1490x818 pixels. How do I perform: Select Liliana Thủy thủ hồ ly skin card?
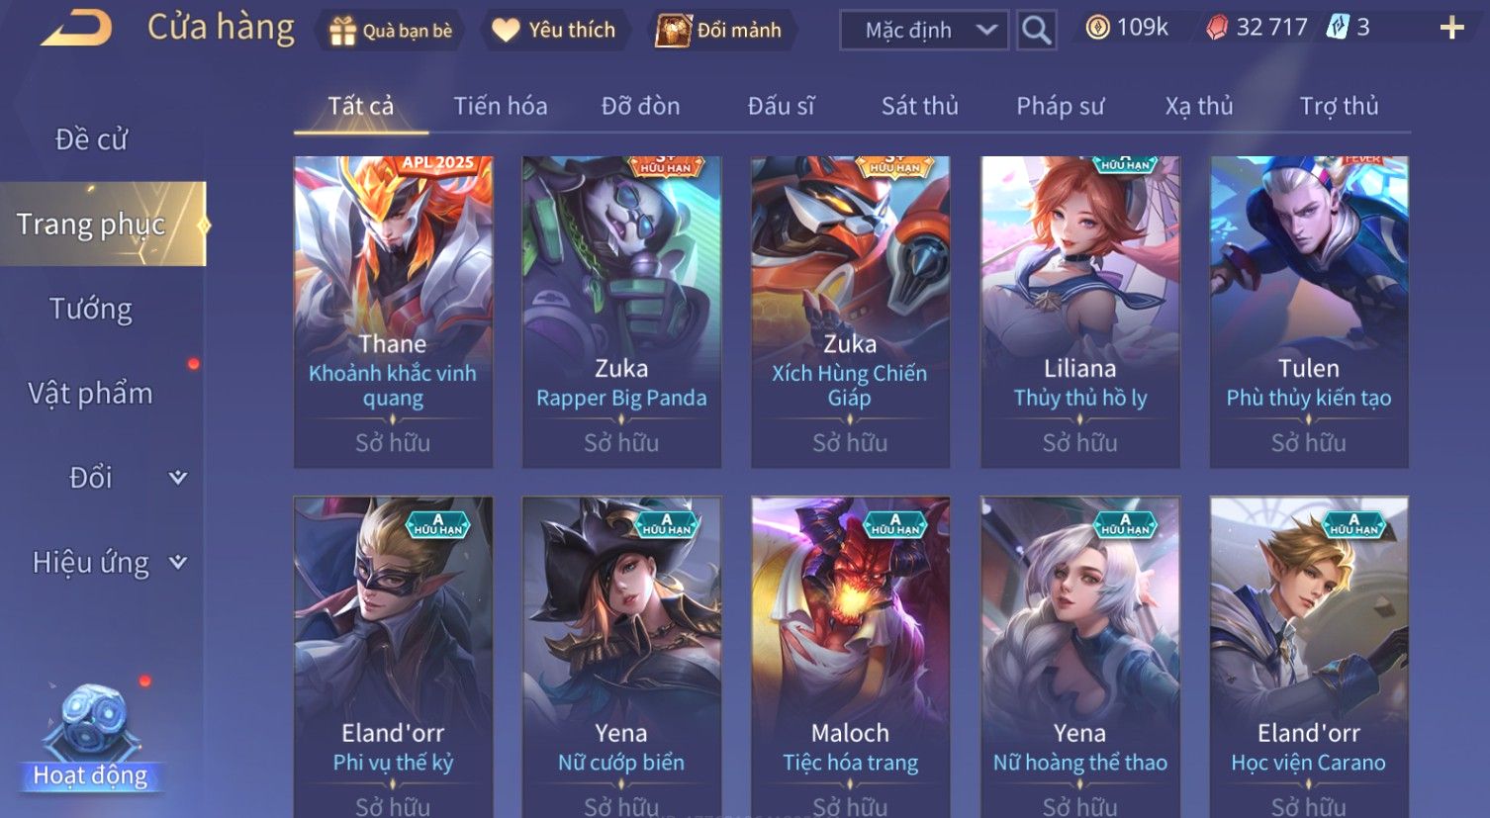click(1079, 312)
